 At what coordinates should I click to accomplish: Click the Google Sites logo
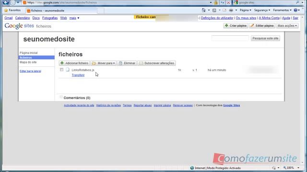click(x=19, y=26)
